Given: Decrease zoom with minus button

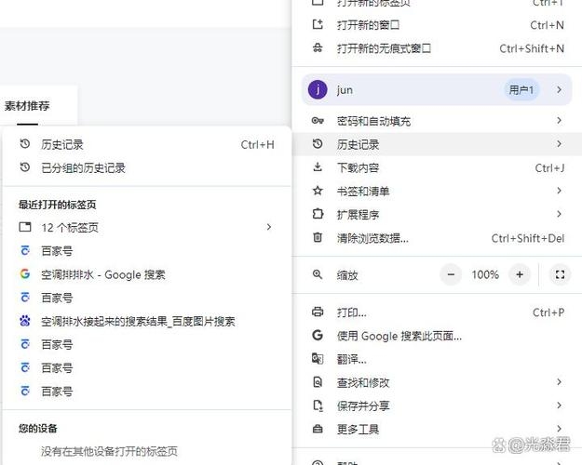Looking at the screenshot, I should point(451,274).
